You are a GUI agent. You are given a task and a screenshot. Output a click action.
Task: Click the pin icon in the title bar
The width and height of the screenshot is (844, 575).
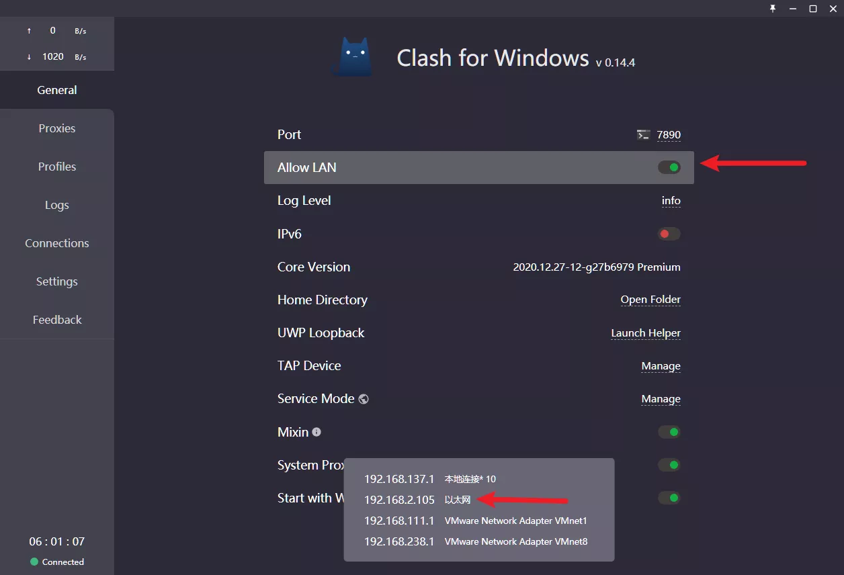[772, 9]
